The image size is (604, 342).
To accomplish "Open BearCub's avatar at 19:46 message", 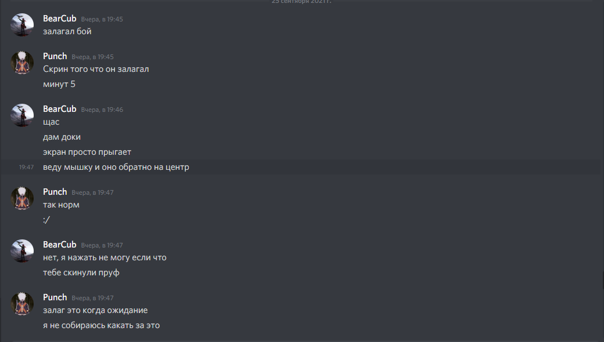I will [22, 115].
